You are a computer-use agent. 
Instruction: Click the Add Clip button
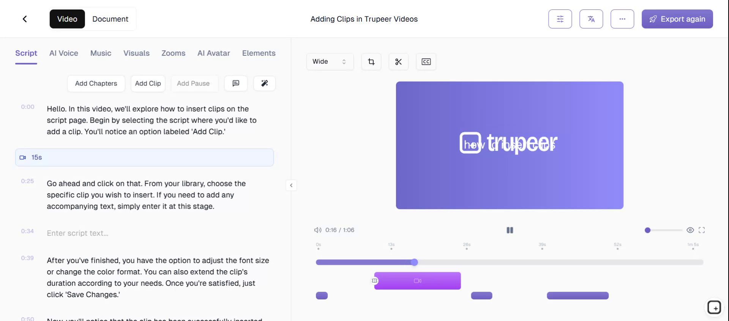tap(148, 83)
